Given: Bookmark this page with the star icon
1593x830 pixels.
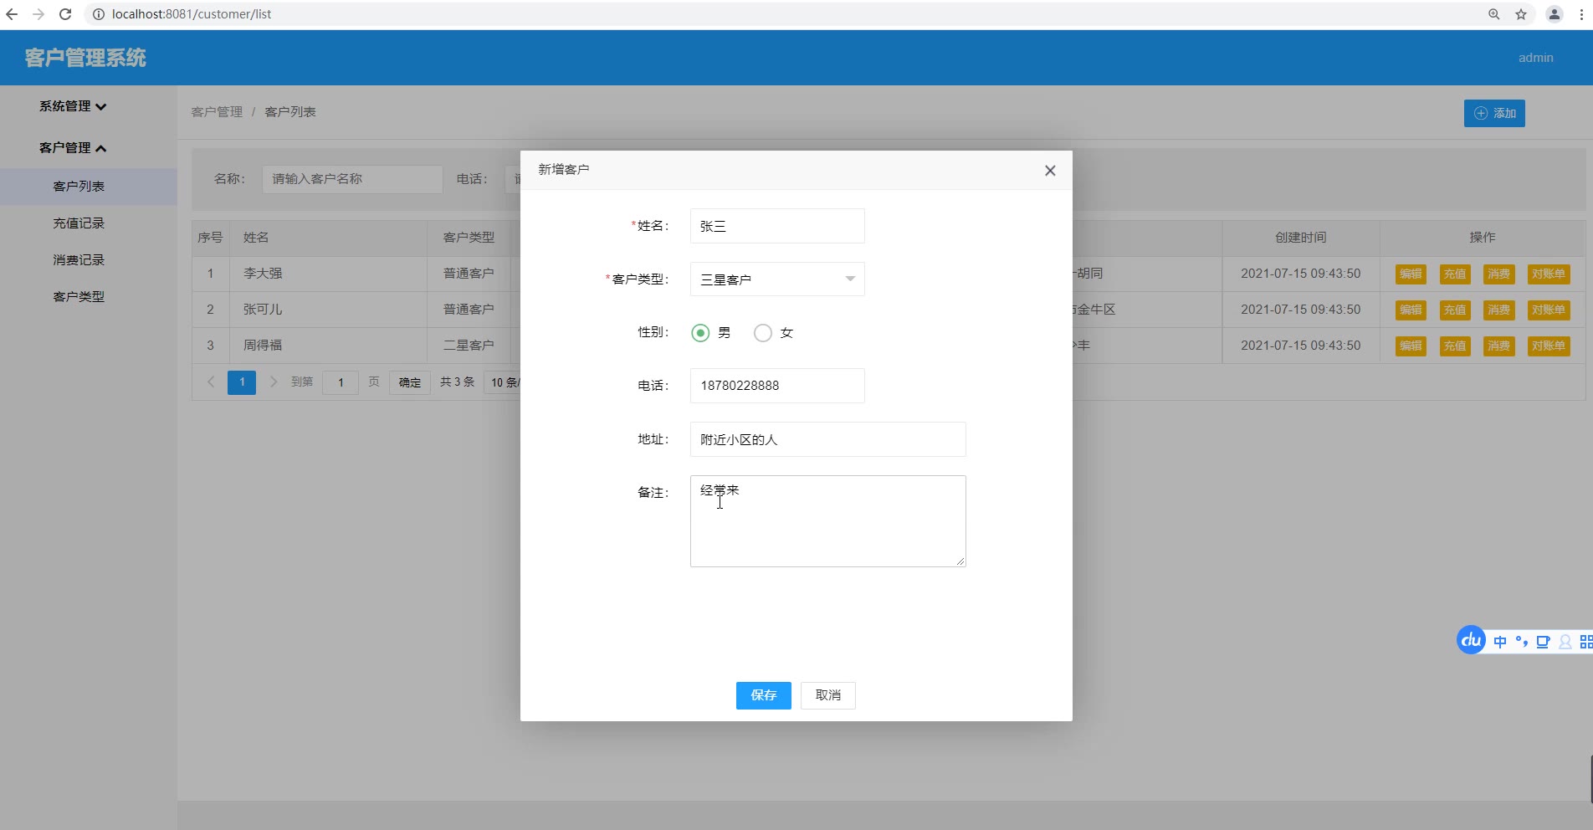Looking at the screenshot, I should (x=1521, y=14).
